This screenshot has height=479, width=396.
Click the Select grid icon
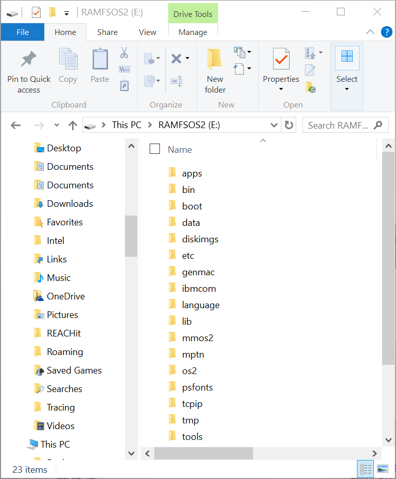[x=347, y=56]
